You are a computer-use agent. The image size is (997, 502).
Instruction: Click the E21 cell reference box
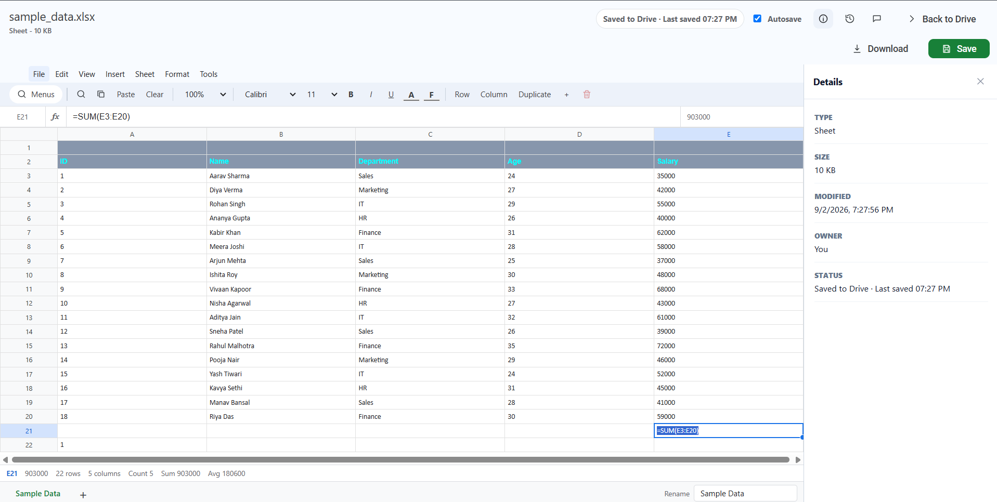tap(22, 117)
